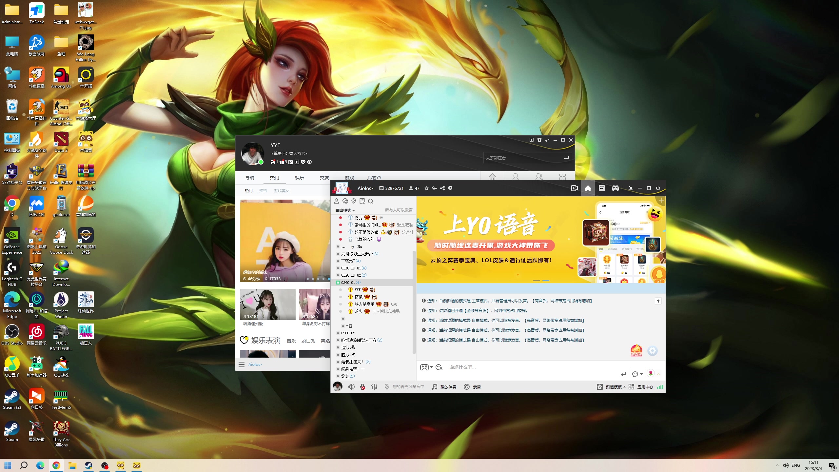Select second banner page indicator
Viewport: 839px width, 472px height.
click(x=546, y=281)
